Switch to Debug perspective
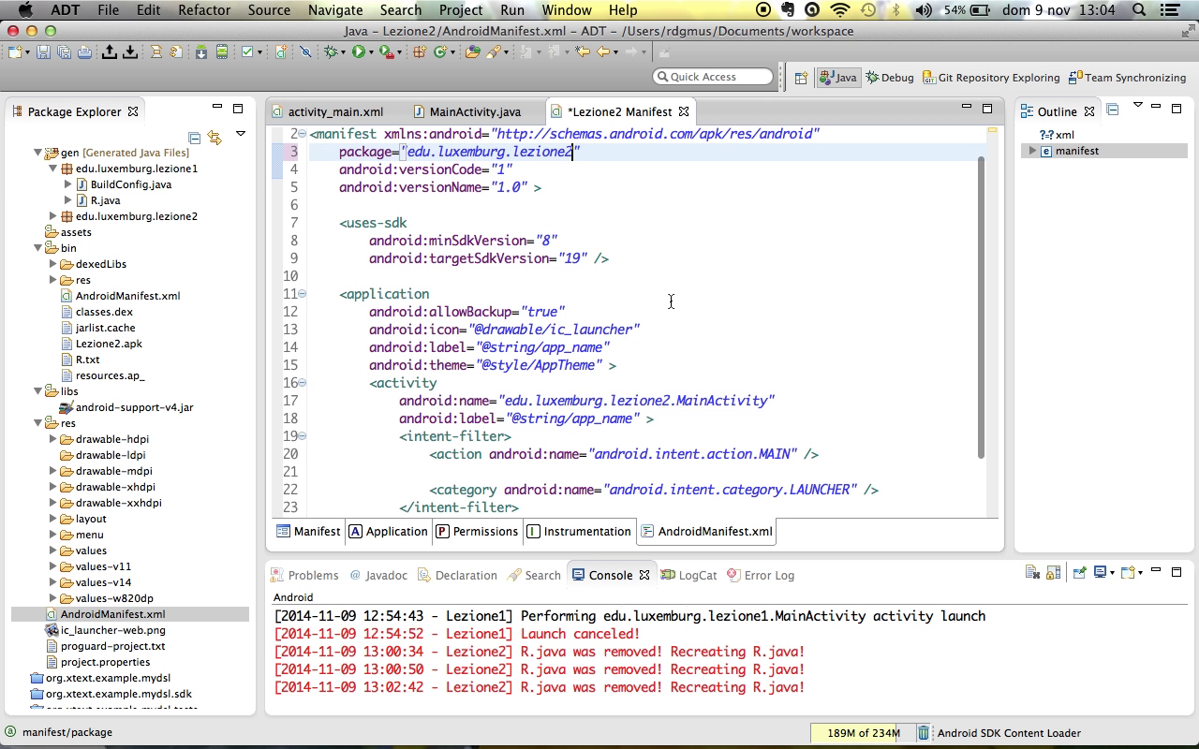1199x749 pixels. pyautogui.click(x=890, y=78)
